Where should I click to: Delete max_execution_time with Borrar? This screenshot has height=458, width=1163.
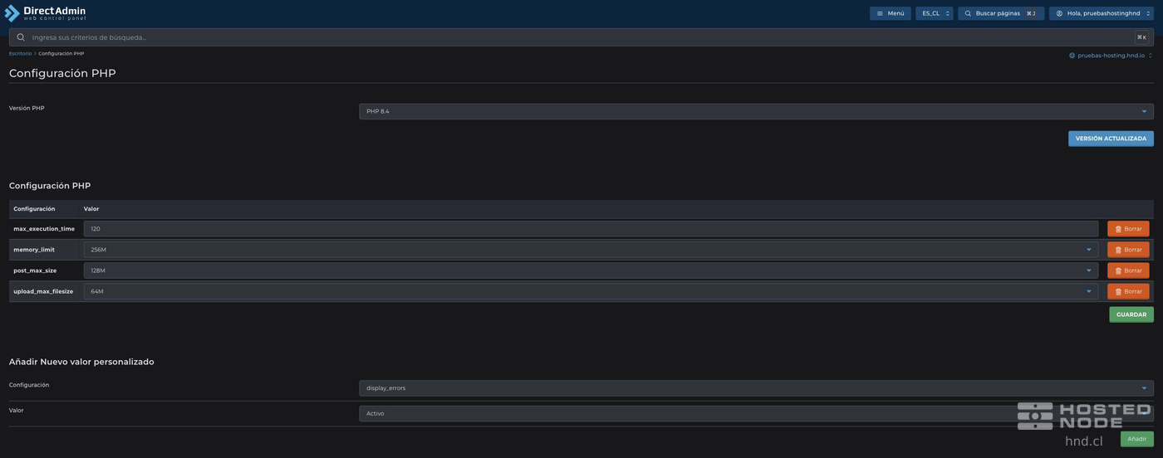[x=1128, y=229]
